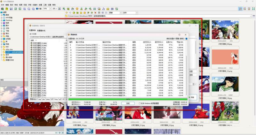Click the red X delete icon
256x135 pixels.
click(95, 12)
